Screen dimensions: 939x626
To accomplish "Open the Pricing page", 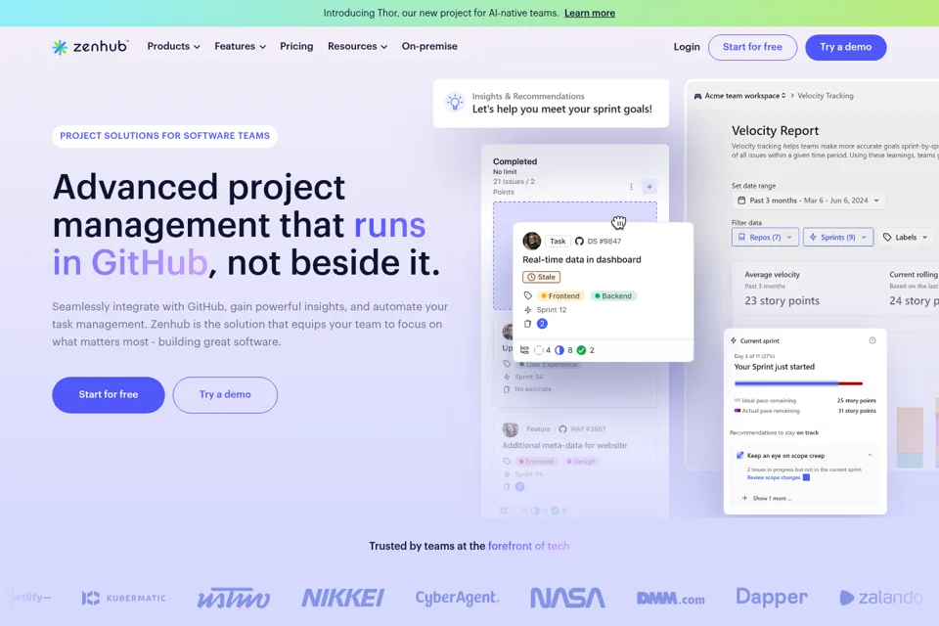I will coord(296,46).
